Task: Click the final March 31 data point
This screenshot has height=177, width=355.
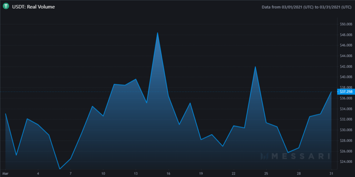Action: coord(331,92)
